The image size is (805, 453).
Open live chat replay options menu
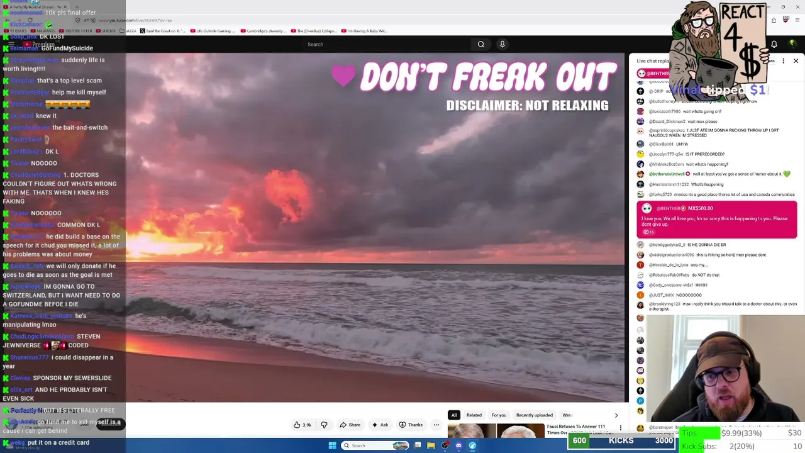783,61
